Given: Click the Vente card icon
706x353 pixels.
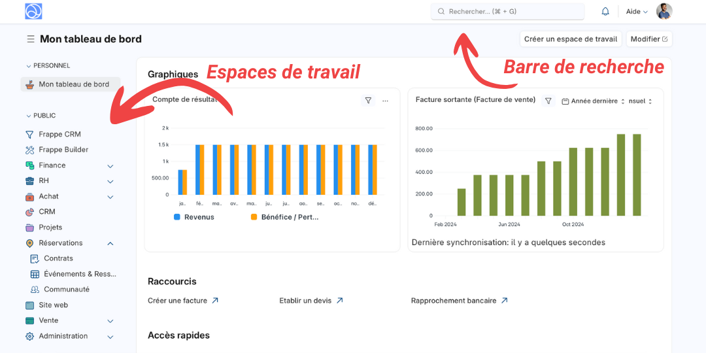Looking at the screenshot, I should point(29,320).
